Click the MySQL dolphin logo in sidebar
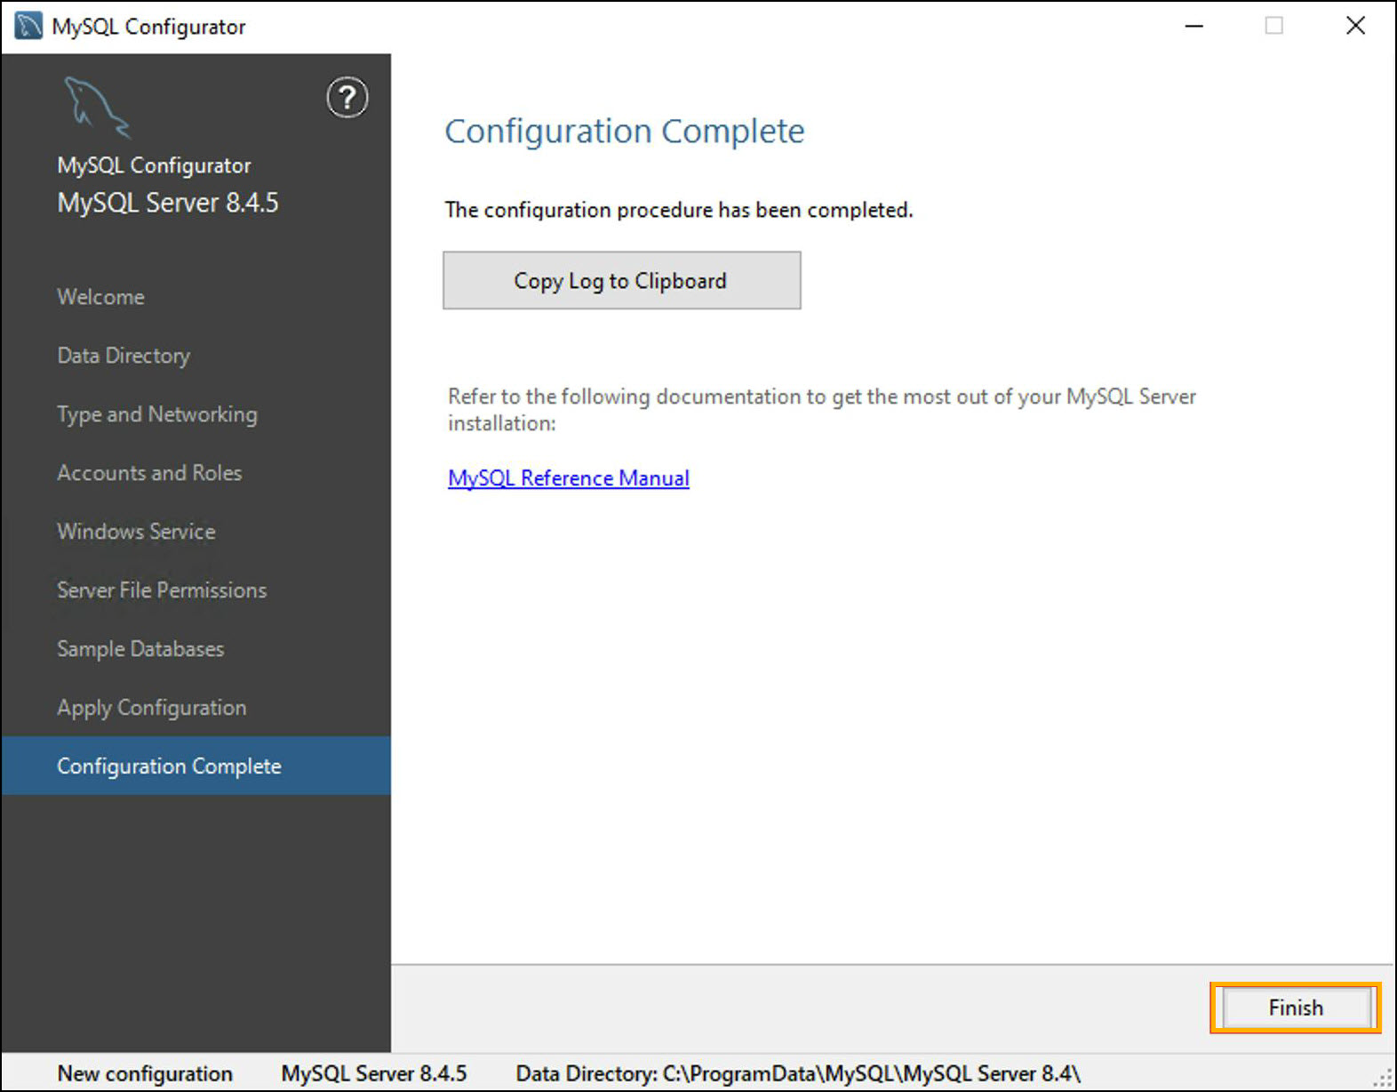 [x=97, y=107]
